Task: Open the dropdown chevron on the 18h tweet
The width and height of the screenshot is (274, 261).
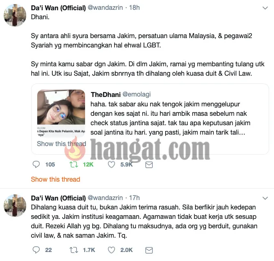Action: point(265,8)
